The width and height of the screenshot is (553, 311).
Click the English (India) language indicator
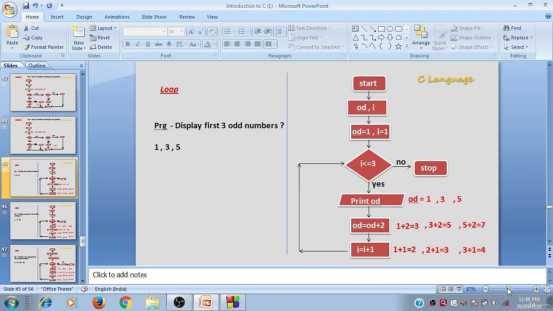111,289
